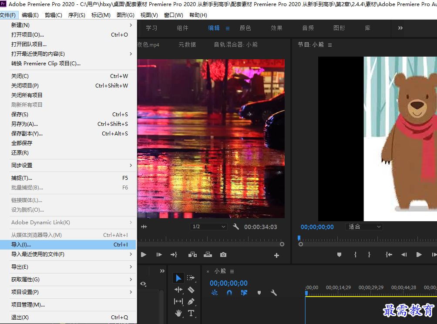Choose 导入(I)... from the File menu
The height and width of the screenshot is (324, 437).
[68, 245]
